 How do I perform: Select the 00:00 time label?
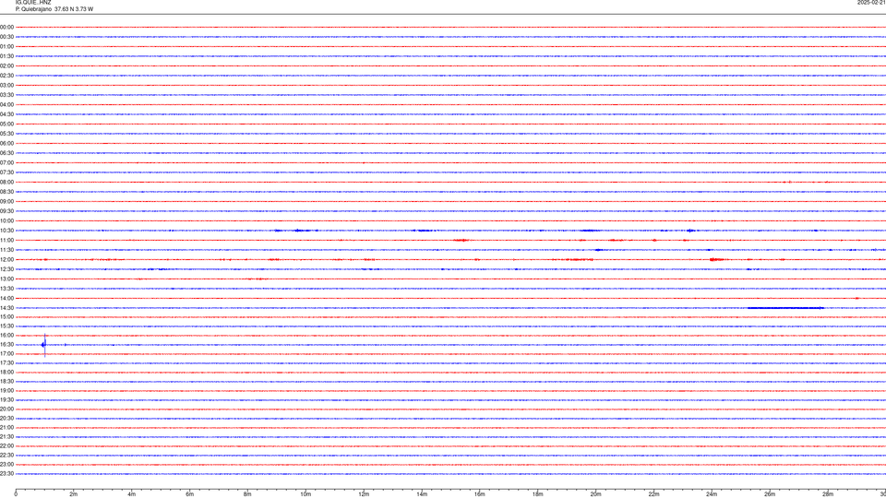(x=6, y=27)
